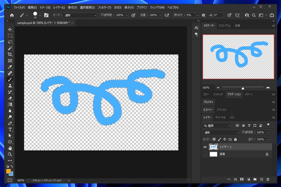This screenshot has height=187, width=281.
Task: Click the レイヤー 1 layer thumbnail
Action: click(x=213, y=147)
